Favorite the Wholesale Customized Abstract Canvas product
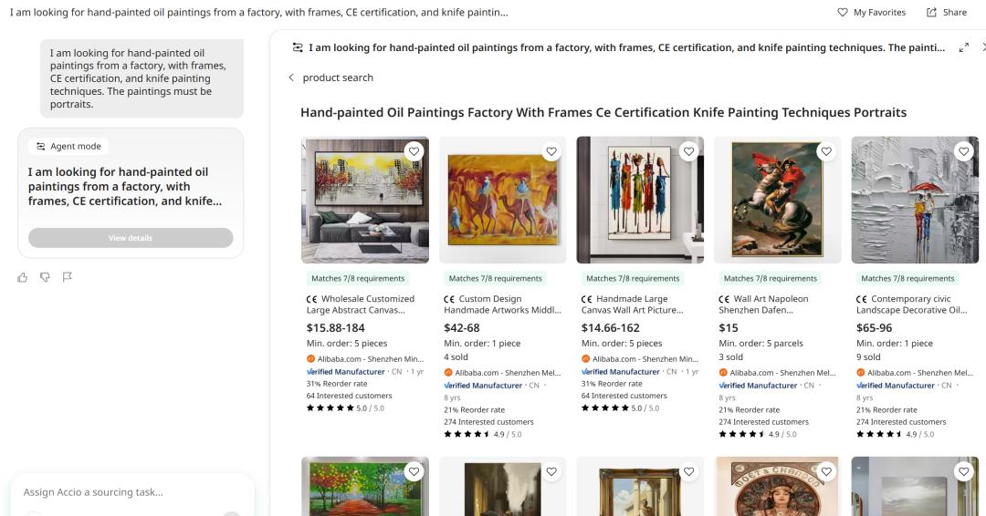The height and width of the screenshot is (516, 986). click(414, 152)
